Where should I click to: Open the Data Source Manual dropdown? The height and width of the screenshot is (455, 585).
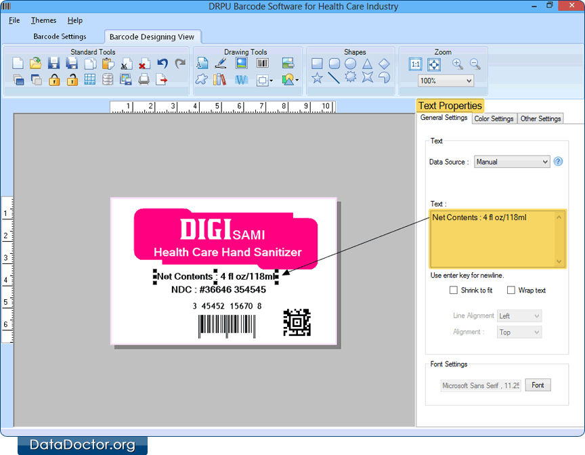[512, 162]
